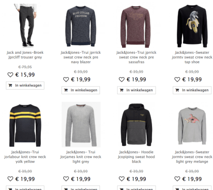Click heart icon for Jorjames light grey knit

pos(66,179)
